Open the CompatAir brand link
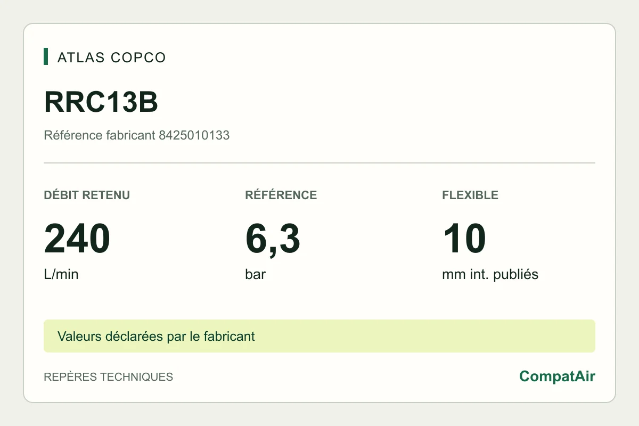 click(x=558, y=376)
